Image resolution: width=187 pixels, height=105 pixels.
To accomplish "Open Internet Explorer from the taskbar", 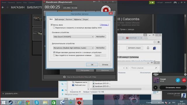I will point(20,102).
